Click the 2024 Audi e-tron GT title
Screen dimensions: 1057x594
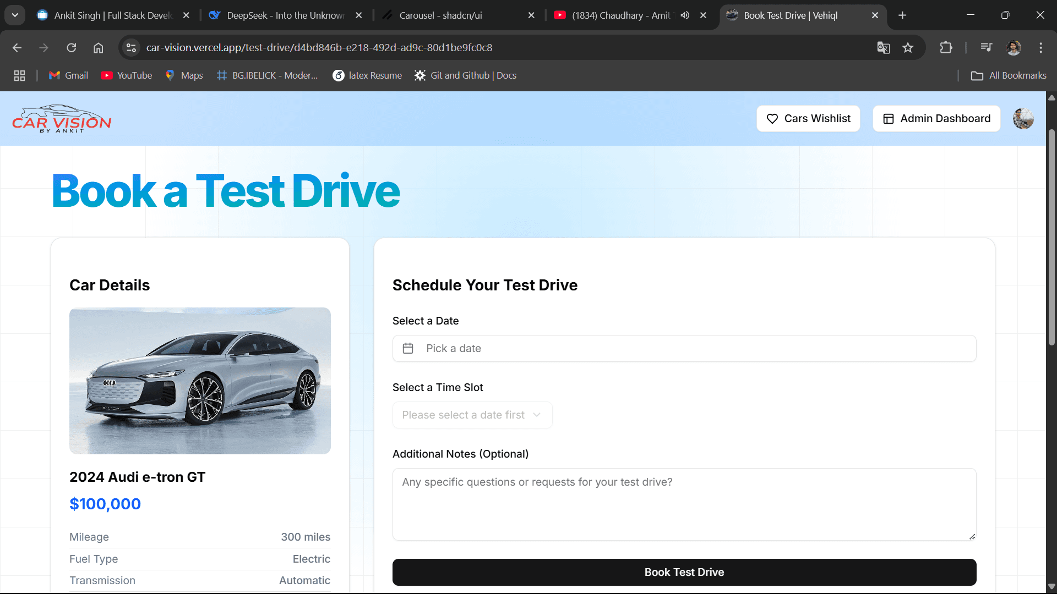pos(138,477)
